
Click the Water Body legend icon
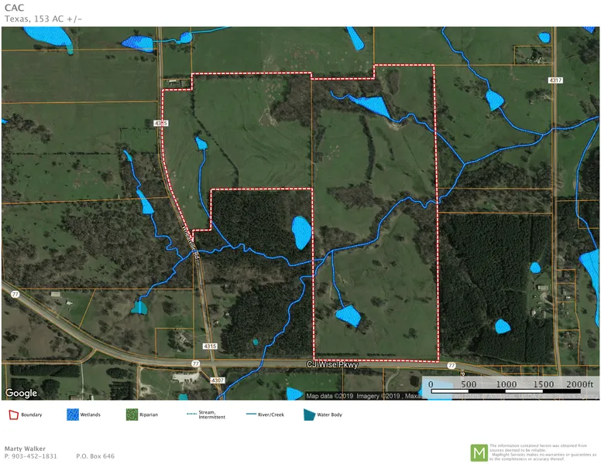(308, 415)
